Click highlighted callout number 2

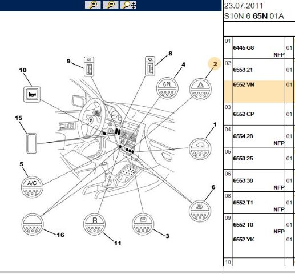tap(215, 64)
